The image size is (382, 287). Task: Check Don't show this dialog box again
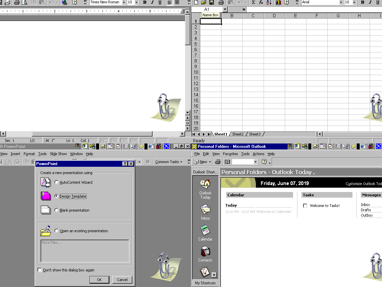click(40, 270)
